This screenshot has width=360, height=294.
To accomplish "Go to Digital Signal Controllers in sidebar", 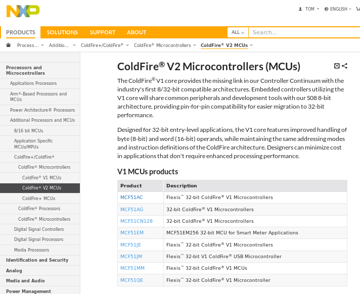I will click(39, 229).
